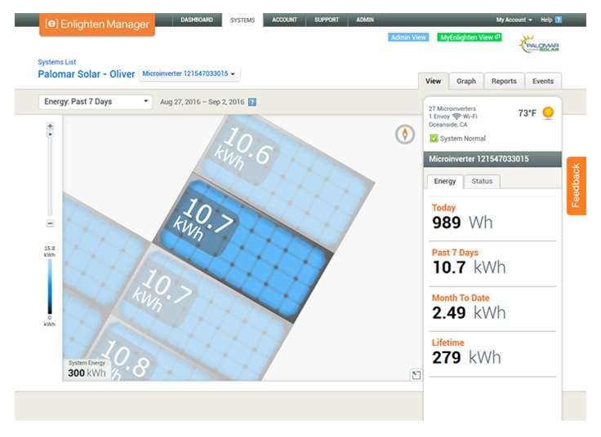
Task: Open the My Account dropdown menu
Action: pos(514,20)
